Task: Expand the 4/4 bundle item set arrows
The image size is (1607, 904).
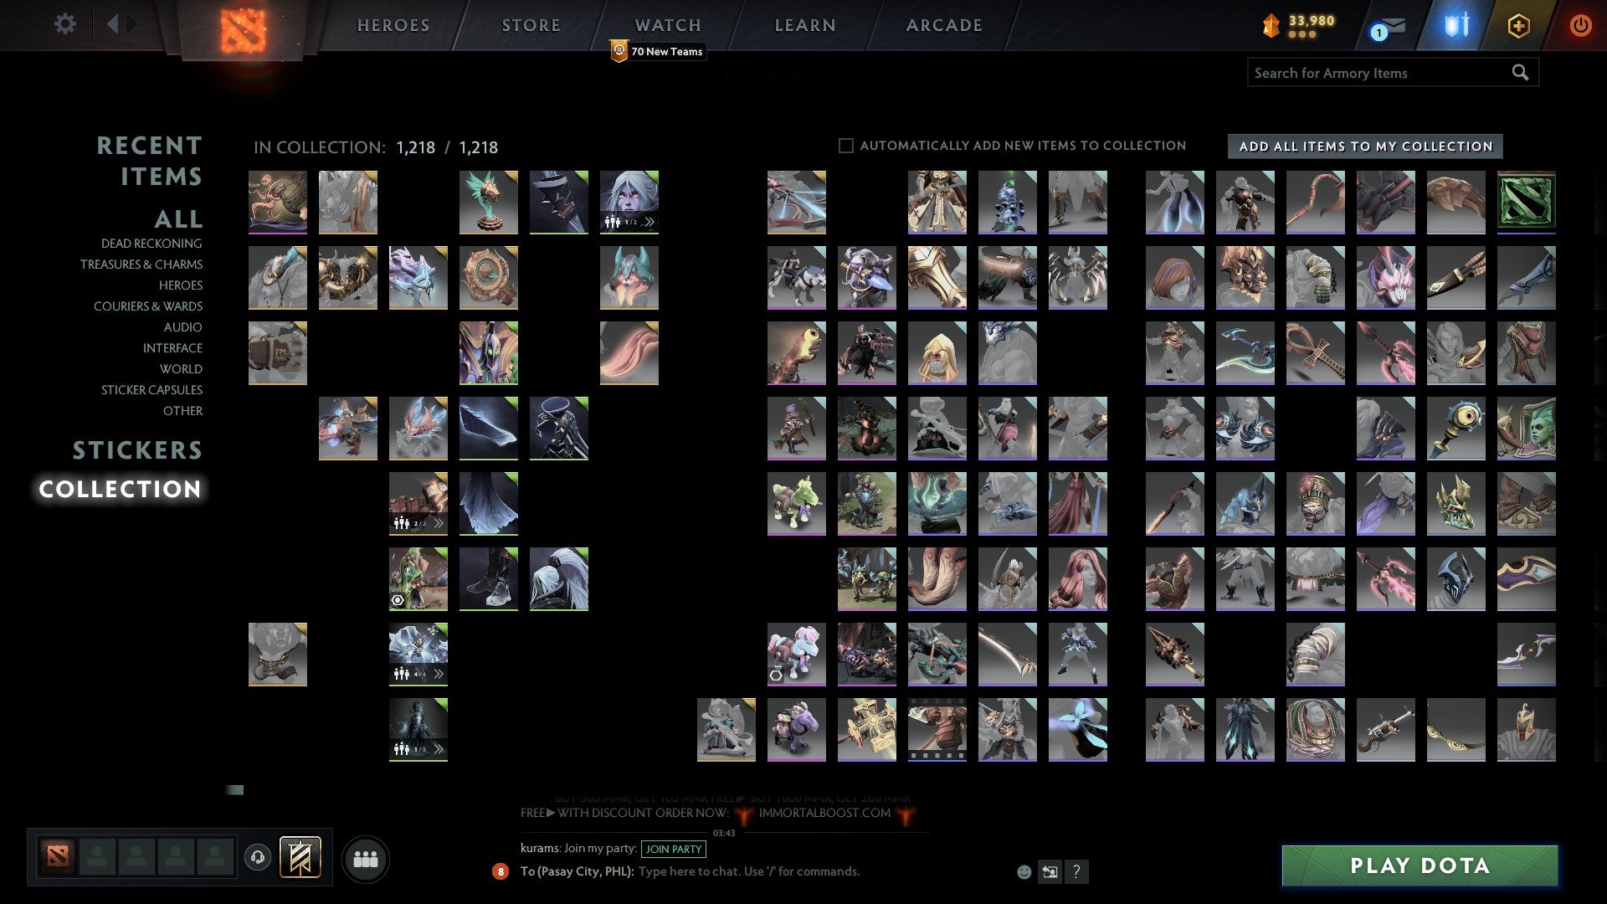Action: coord(438,674)
